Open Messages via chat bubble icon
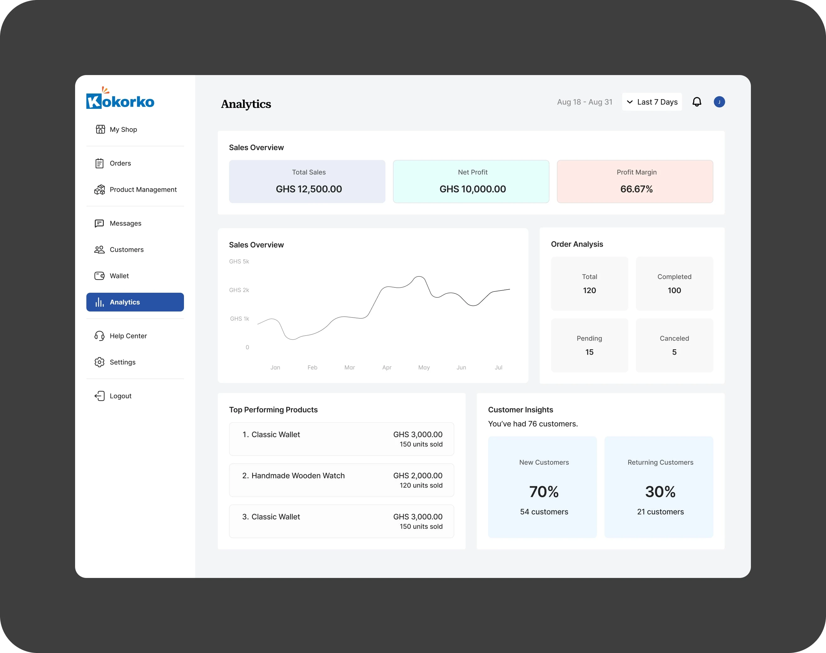The image size is (826, 653). (99, 223)
